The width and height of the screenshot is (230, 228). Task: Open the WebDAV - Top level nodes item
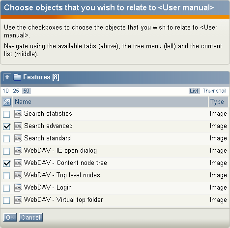click(62, 175)
